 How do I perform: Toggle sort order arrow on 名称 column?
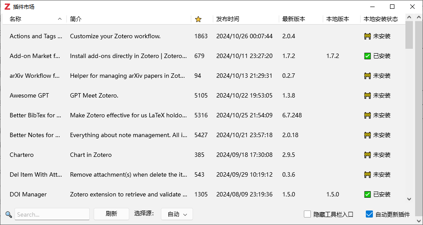pos(60,19)
